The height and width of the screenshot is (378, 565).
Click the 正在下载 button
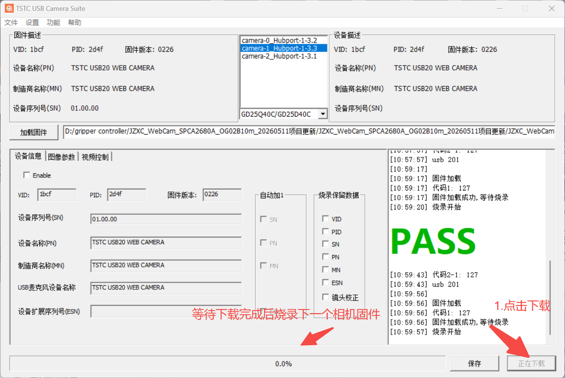[x=531, y=363]
